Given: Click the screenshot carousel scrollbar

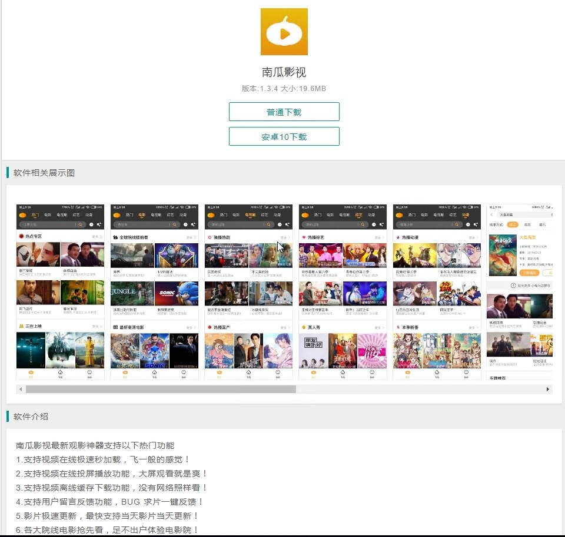Looking at the screenshot, I should pos(159,389).
